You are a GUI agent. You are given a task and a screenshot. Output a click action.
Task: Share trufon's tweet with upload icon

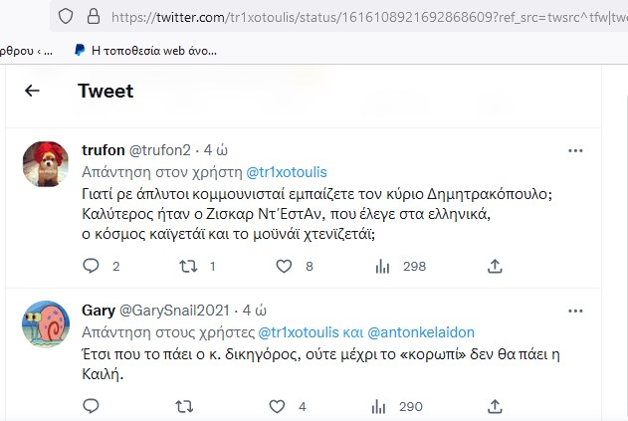[495, 266]
